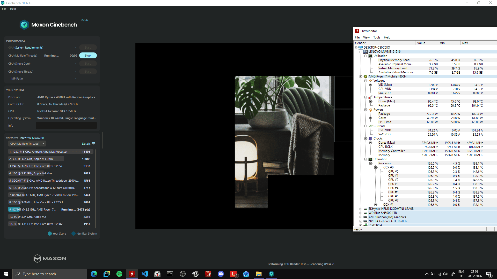Click the Currents section icon
497x279 pixels.
click(x=370, y=126)
